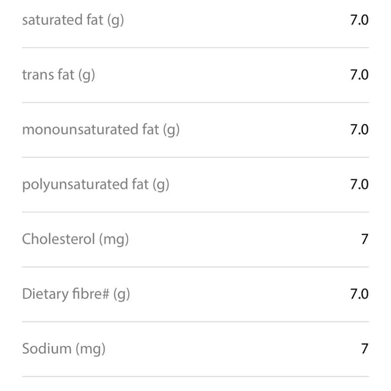391x391 pixels.
Task: Click the middle of the polyunsaturated fat row
Action: click(195, 185)
